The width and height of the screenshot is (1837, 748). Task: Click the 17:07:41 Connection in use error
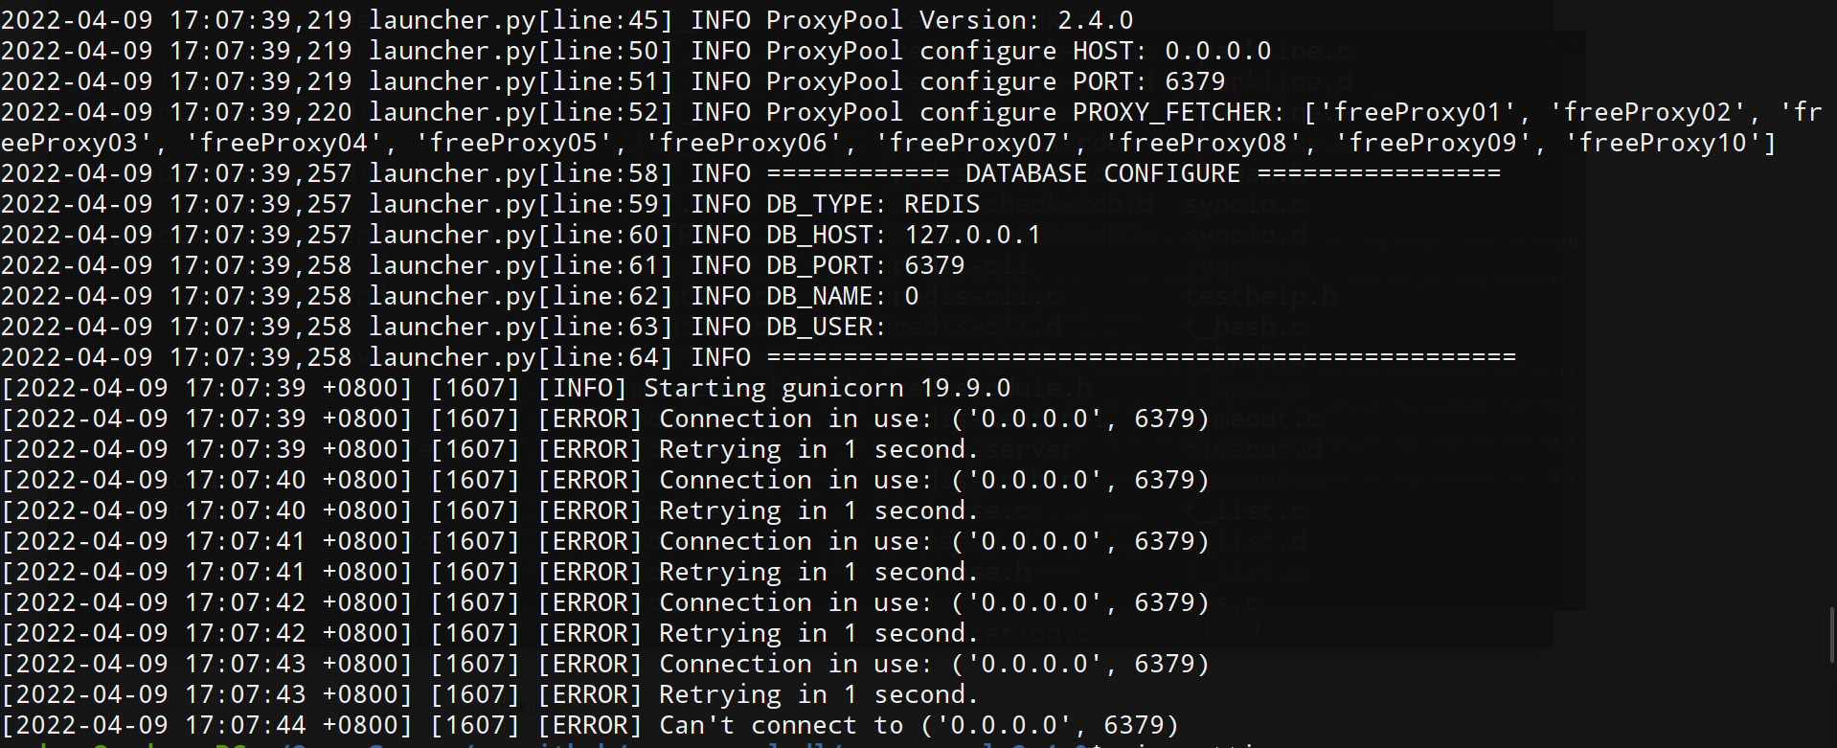[x=605, y=541]
